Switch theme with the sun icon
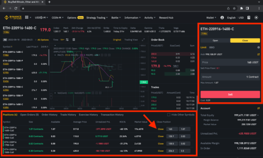The image size is (263, 158). 256,17
